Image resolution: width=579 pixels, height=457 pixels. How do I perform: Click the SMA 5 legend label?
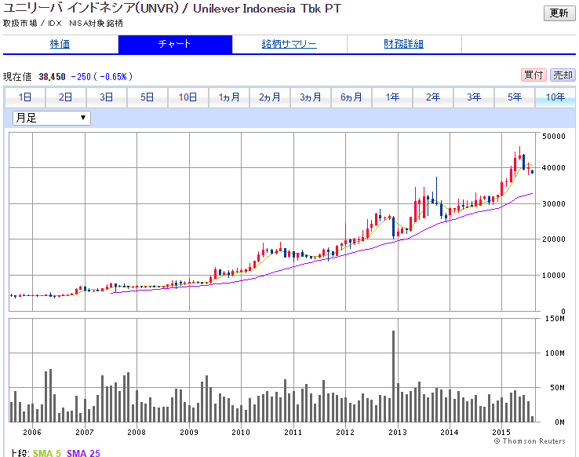click(47, 453)
